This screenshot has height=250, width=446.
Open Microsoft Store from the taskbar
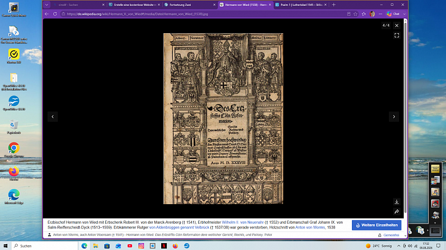click(107, 246)
